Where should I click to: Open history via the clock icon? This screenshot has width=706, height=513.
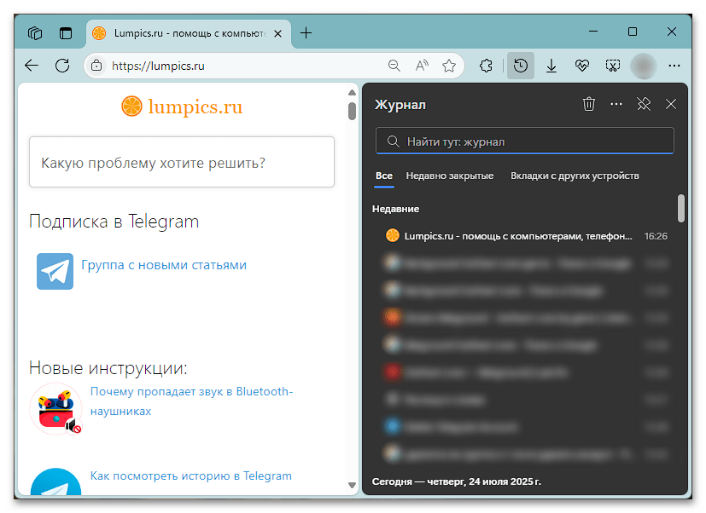tap(521, 65)
